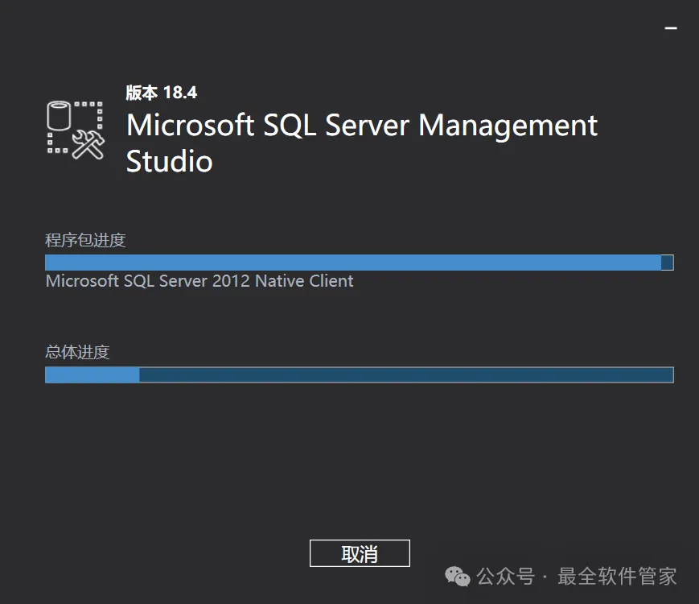The image size is (699, 604).
Task: Click the 总体进度 label
Action: pos(77,352)
